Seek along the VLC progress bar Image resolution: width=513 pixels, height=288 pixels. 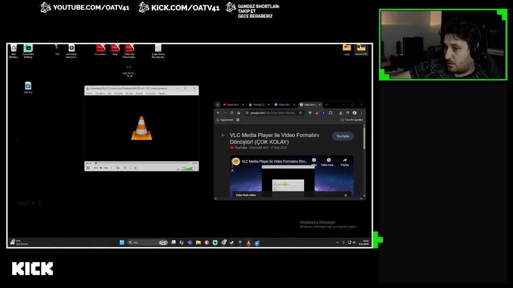pos(141,163)
